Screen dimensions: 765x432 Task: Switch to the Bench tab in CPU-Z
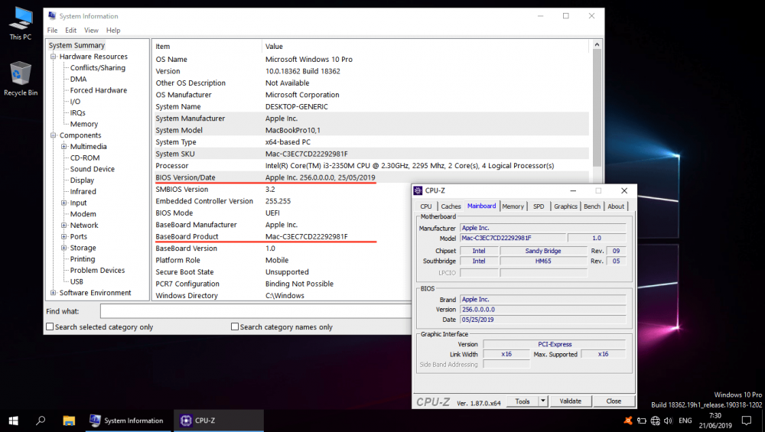pyautogui.click(x=592, y=206)
